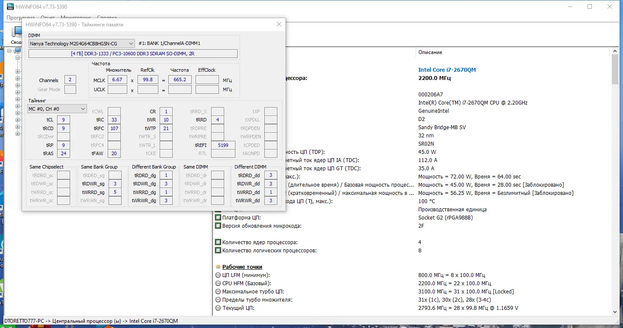Click the clock icon beside ЦП LFM (минимум)
This screenshot has height=328, width=623.
point(218,275)
